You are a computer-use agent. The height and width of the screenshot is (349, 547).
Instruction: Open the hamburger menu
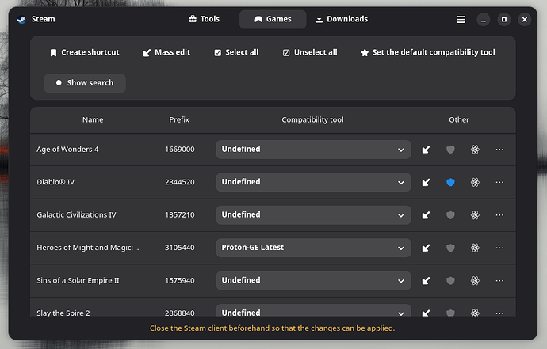[461, 20]
